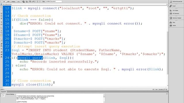This screenshot has width=184, height=103.
Task: Click the Wrap Tag icon
Action: pos(1,44)
